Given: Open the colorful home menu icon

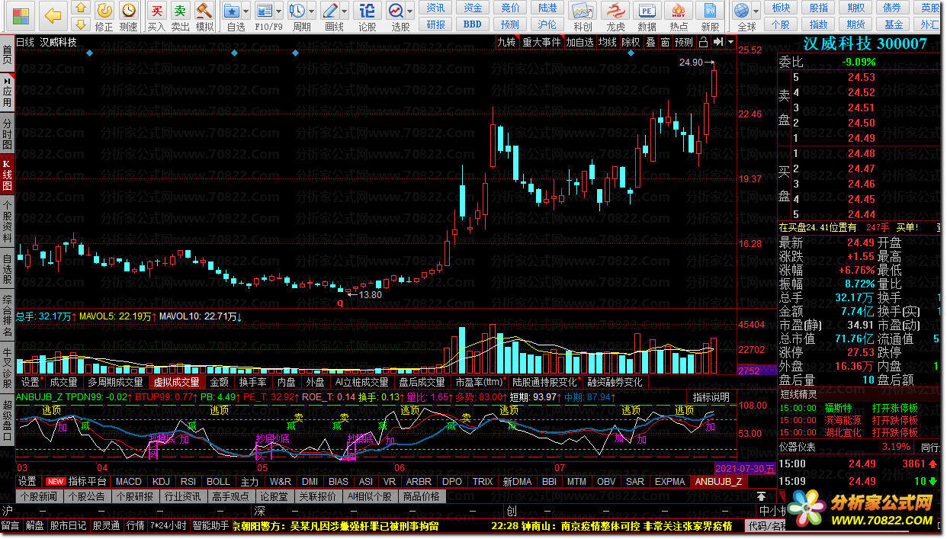Looking at the screenshot, I should tap(19, 14).
